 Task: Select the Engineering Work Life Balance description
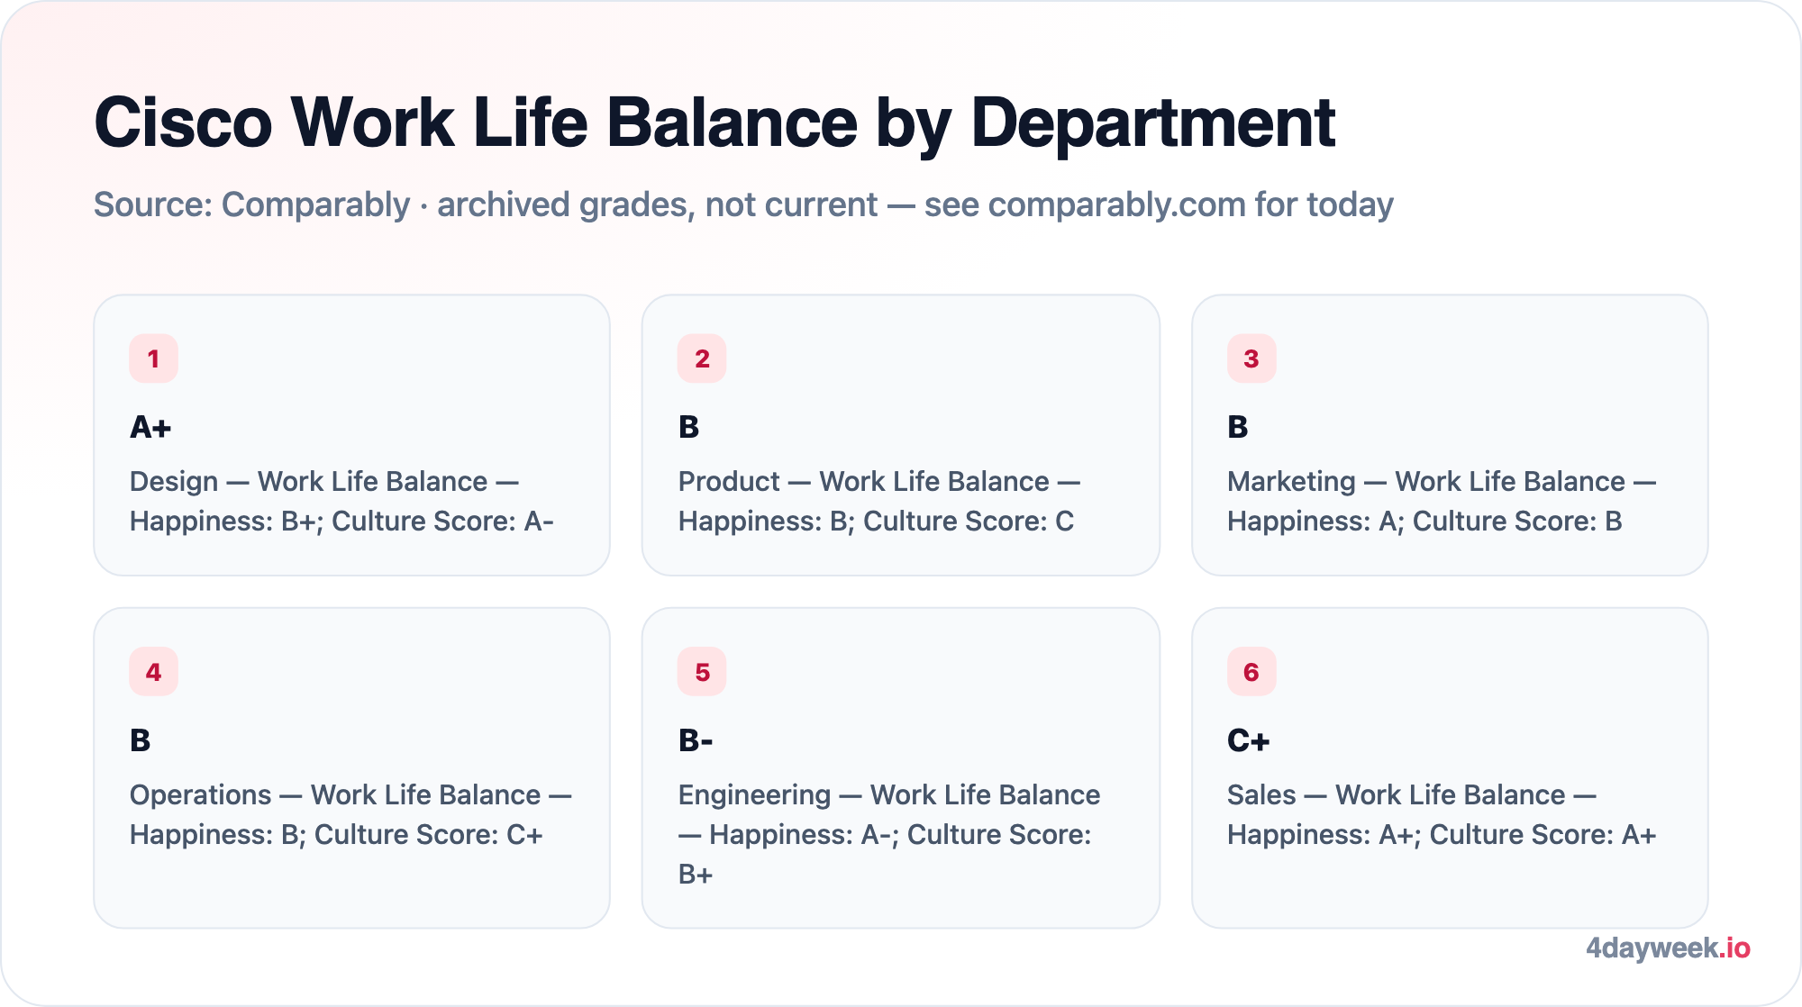[x=889, y=834]
